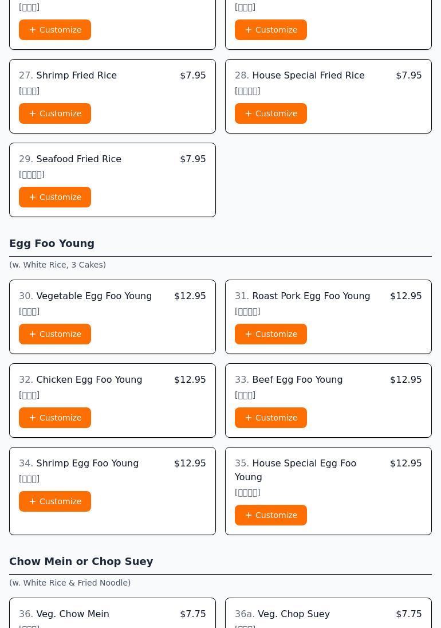Click the plus icon on Vegetable Egg Foo Young
This screenshot has height=628, width=441.
point(33,334)
